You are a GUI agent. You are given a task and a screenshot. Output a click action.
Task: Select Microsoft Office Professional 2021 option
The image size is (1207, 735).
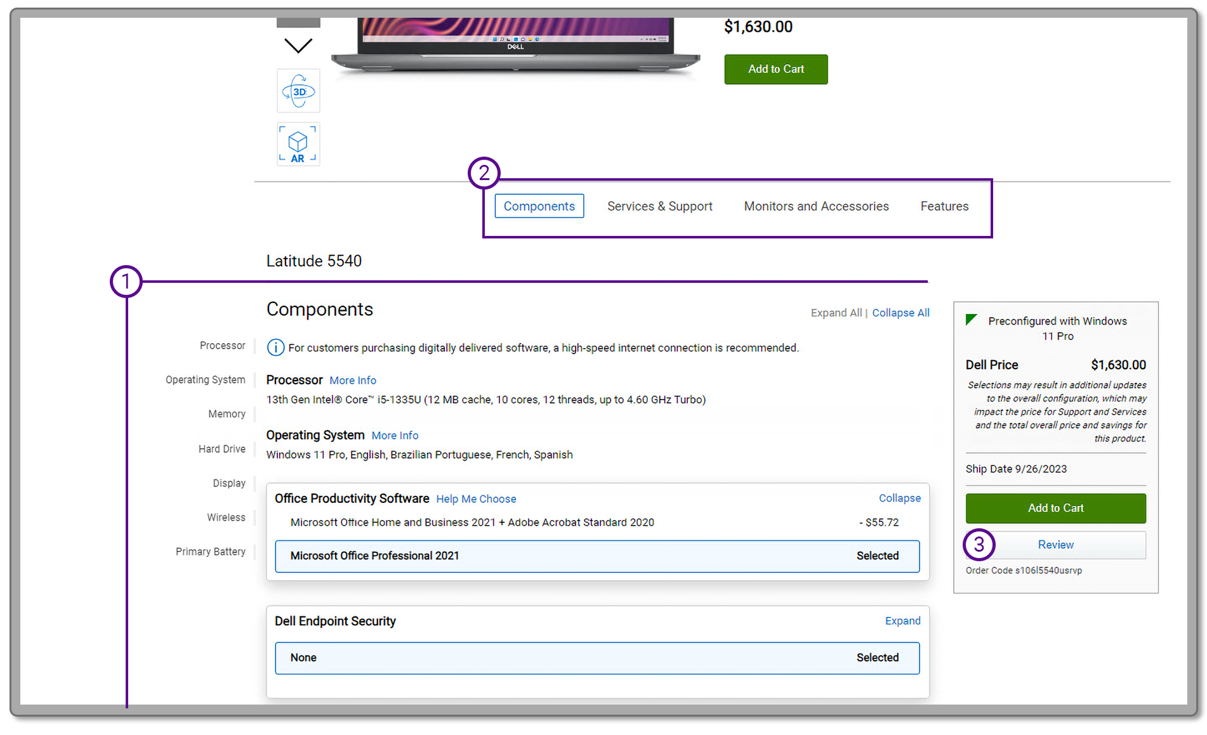pyautogui.click(x=597, y=556)
